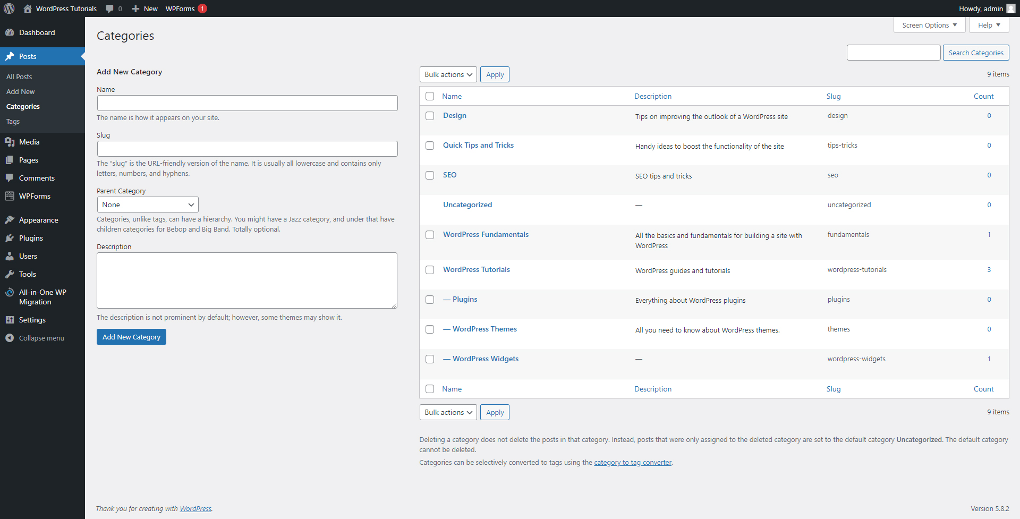Open the WordPress link in the footer
Viewport: 1020px width, 519px height.
(195, 508)
